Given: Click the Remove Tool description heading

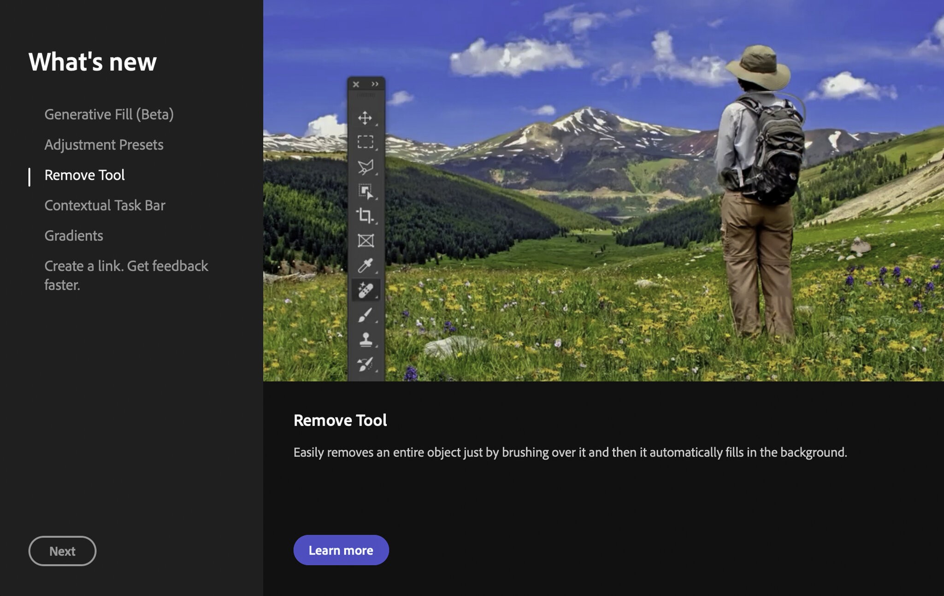Looking at the screenshot, I should 340,420.
